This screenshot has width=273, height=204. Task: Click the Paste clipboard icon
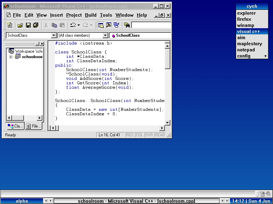click(x=62, y=25)
